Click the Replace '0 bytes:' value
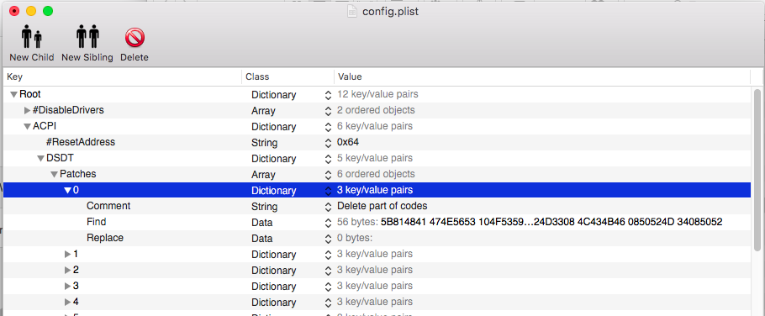The height and width of the screenshot is (316, 765). pyautogui.click(x=355, y=238)
